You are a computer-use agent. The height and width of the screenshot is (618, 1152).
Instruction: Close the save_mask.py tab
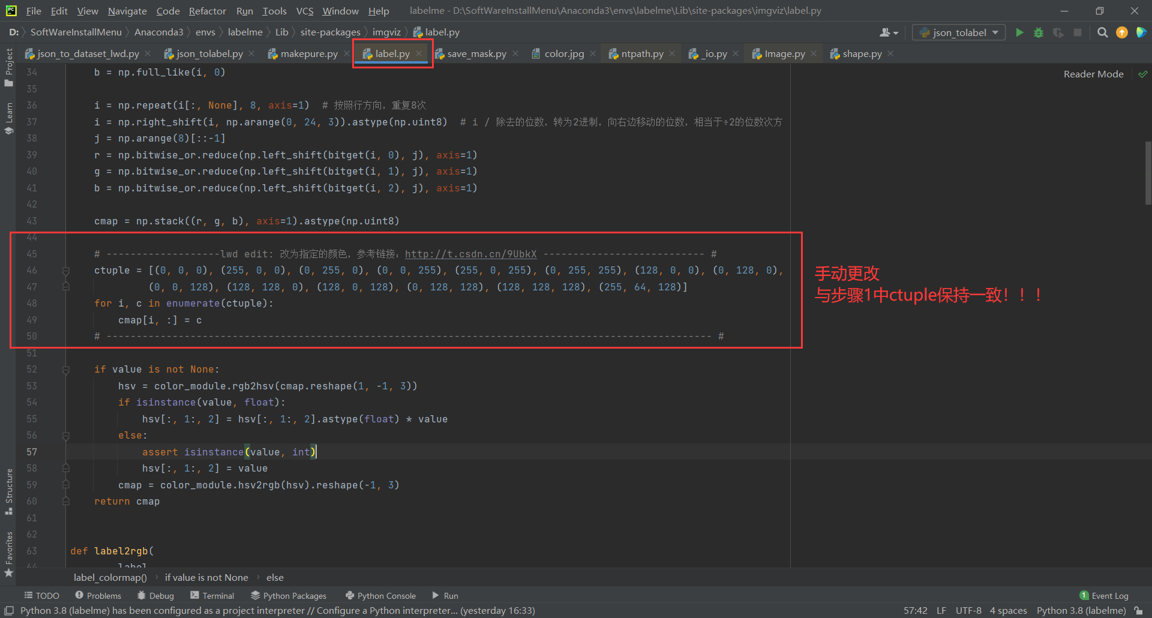(x=515, y=53)
